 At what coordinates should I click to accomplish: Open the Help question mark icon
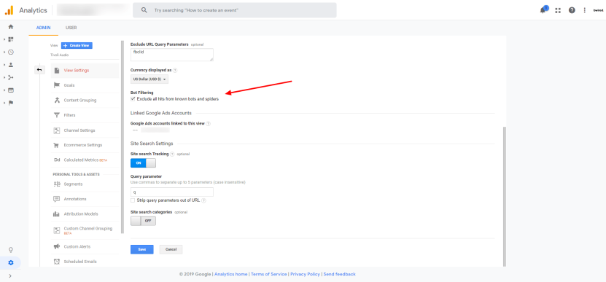(x=572, y=10)
